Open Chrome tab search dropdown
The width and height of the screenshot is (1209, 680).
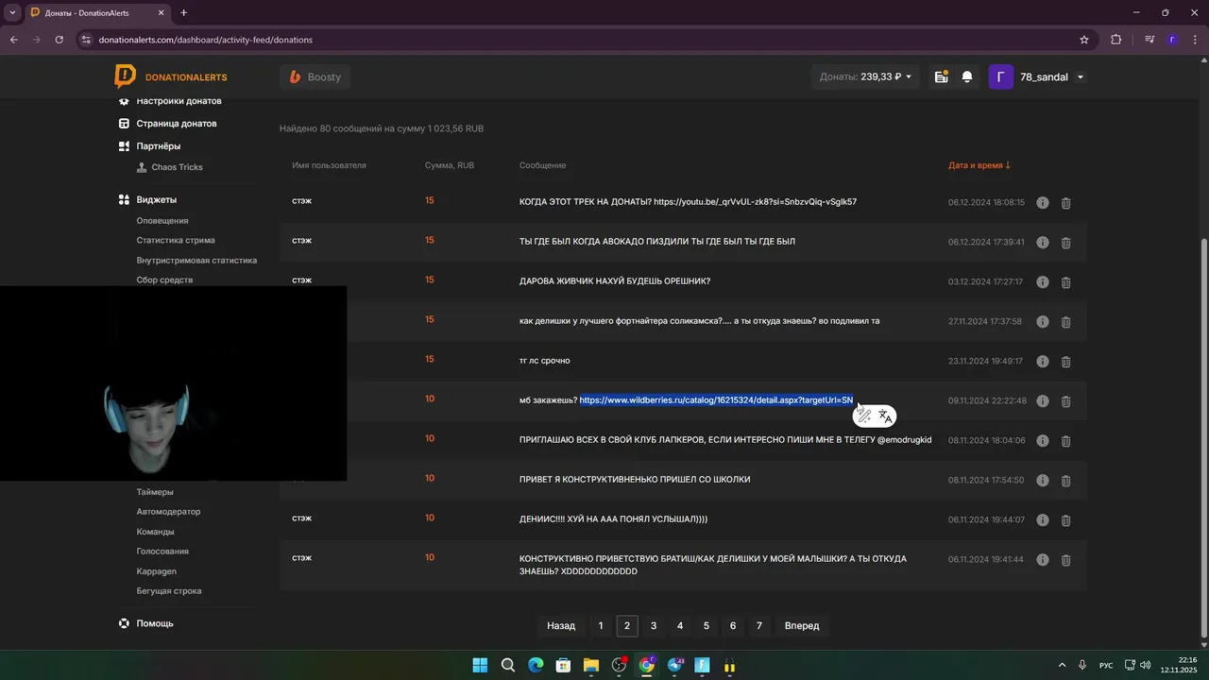pyautogui.click(x=12, y=12)
